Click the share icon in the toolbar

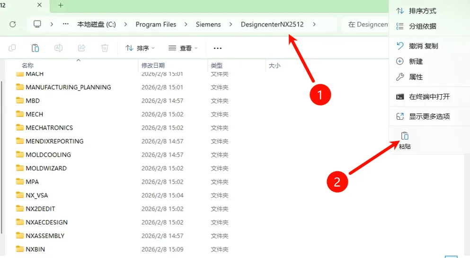81,48
